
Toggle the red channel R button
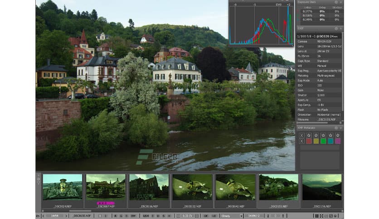point(115,216)
